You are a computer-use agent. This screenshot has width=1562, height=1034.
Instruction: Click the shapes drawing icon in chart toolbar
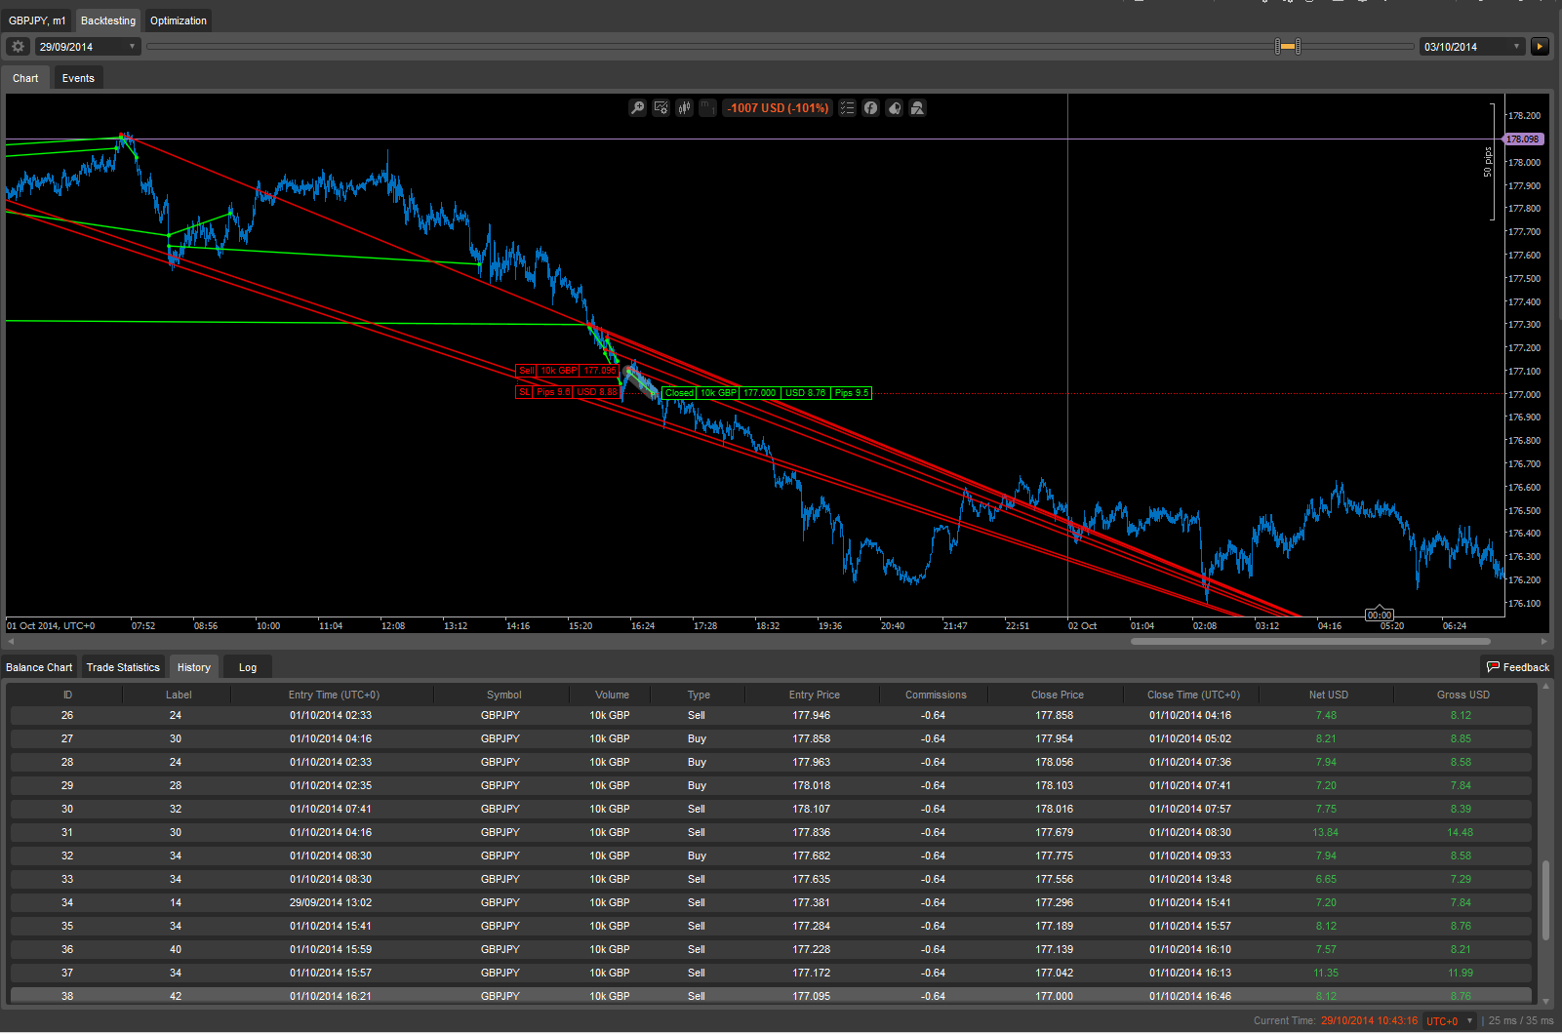[917, 108]
